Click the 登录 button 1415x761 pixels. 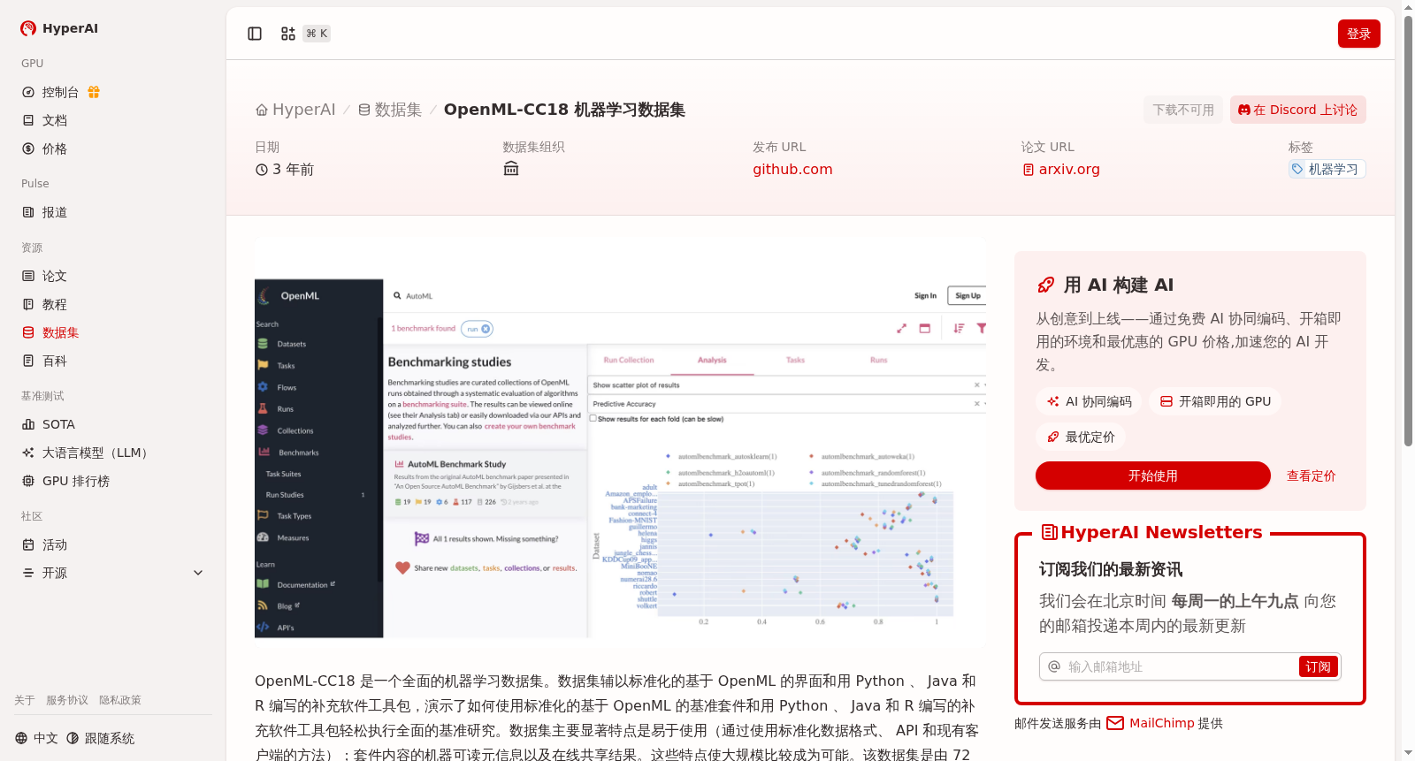1359,34
